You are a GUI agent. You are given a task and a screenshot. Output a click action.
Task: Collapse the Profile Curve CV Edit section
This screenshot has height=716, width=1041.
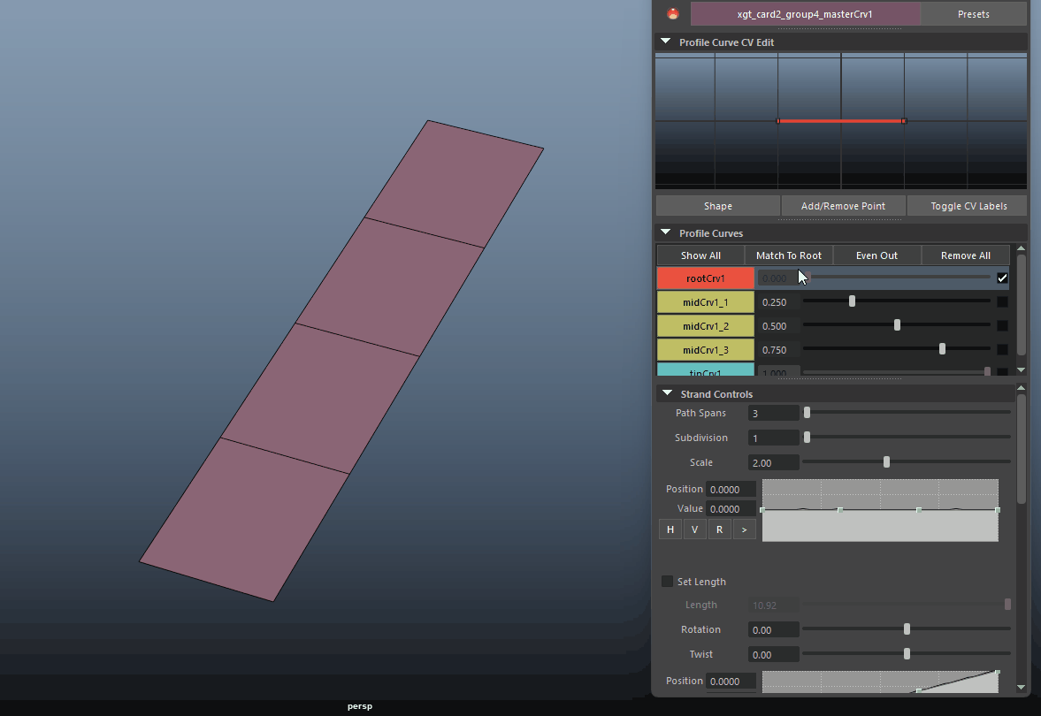pyautogui.click(x=666, y=42)
